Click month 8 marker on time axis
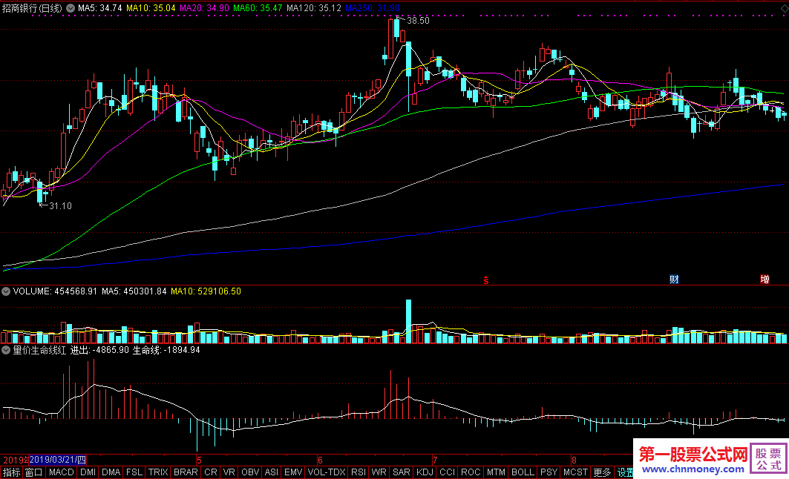The height and width of the screenshot is (479, 789). coord(574,460)
